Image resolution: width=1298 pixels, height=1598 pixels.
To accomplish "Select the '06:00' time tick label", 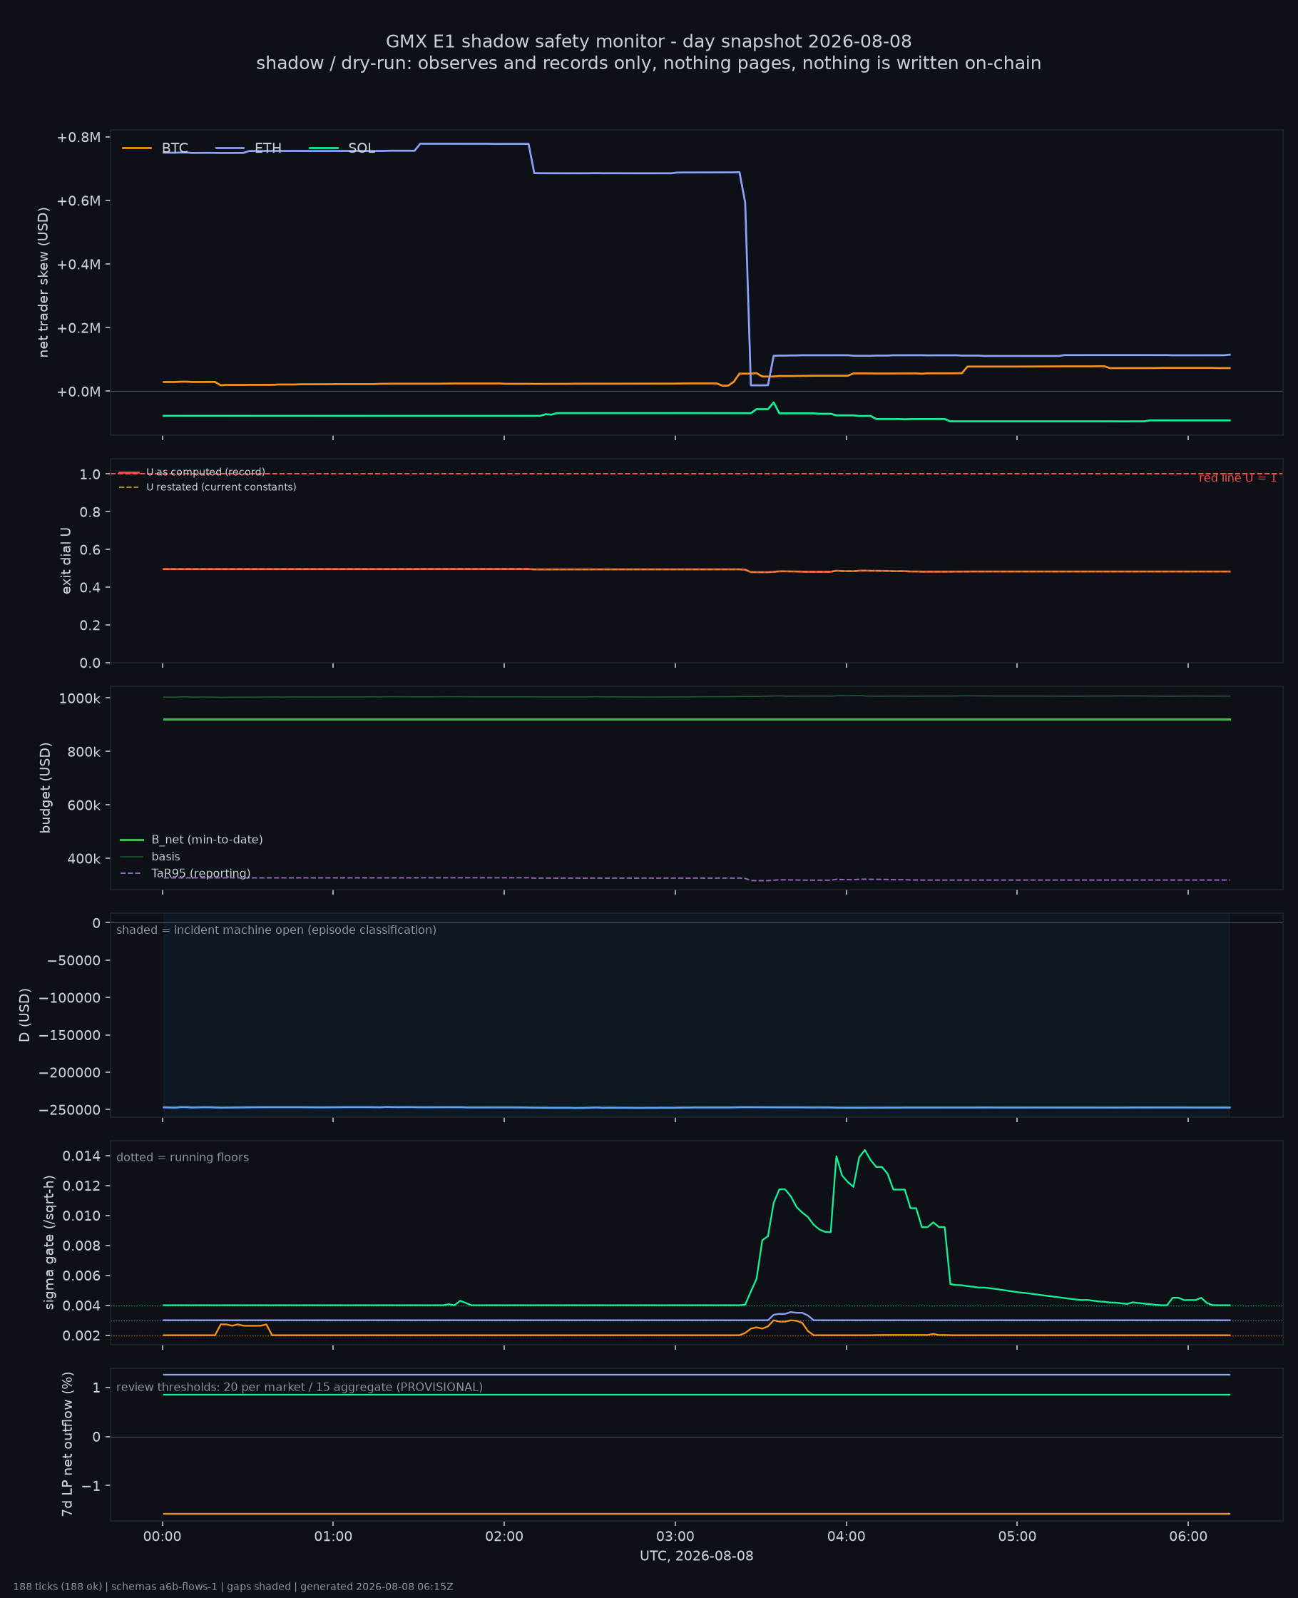I will [1188, 1537].
